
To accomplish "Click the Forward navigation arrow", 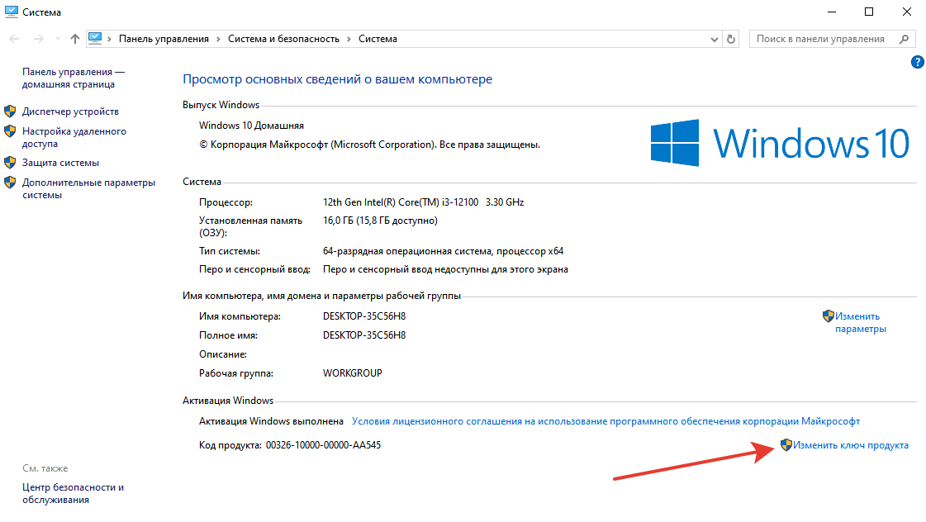I will [x=38, y=39].
